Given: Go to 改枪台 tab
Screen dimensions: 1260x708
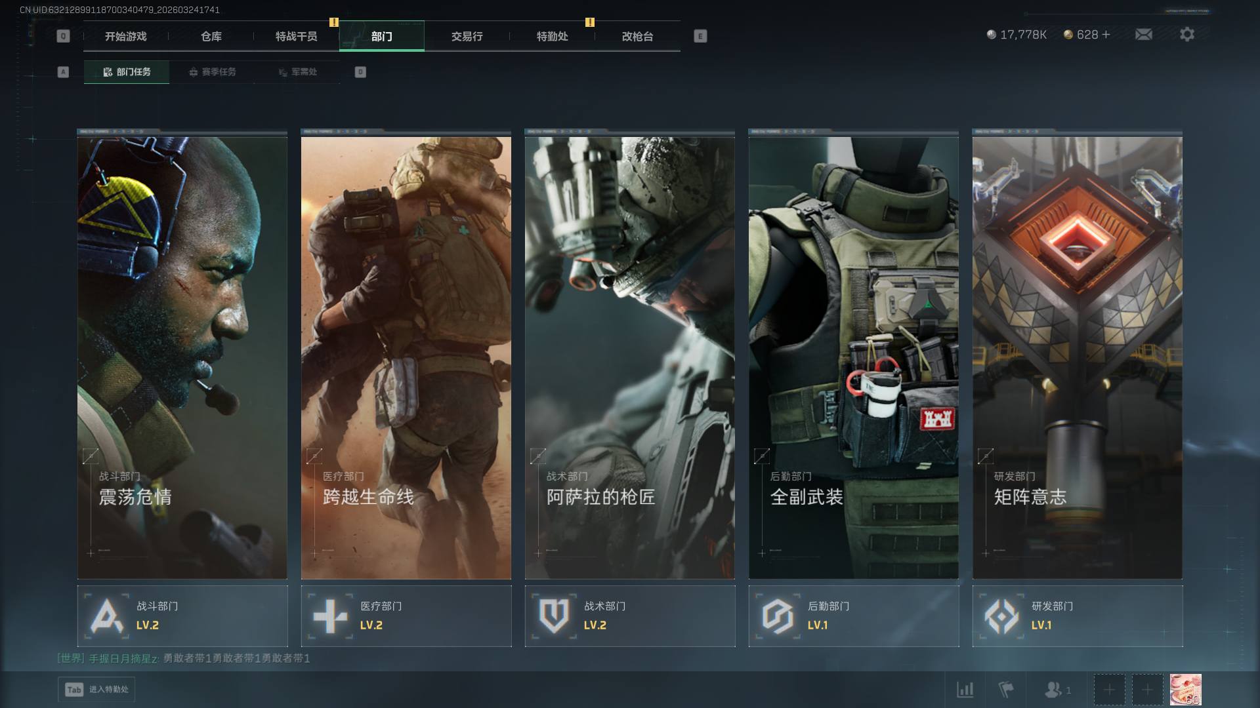Looking at the screenshot, I should tap(638, 36).
